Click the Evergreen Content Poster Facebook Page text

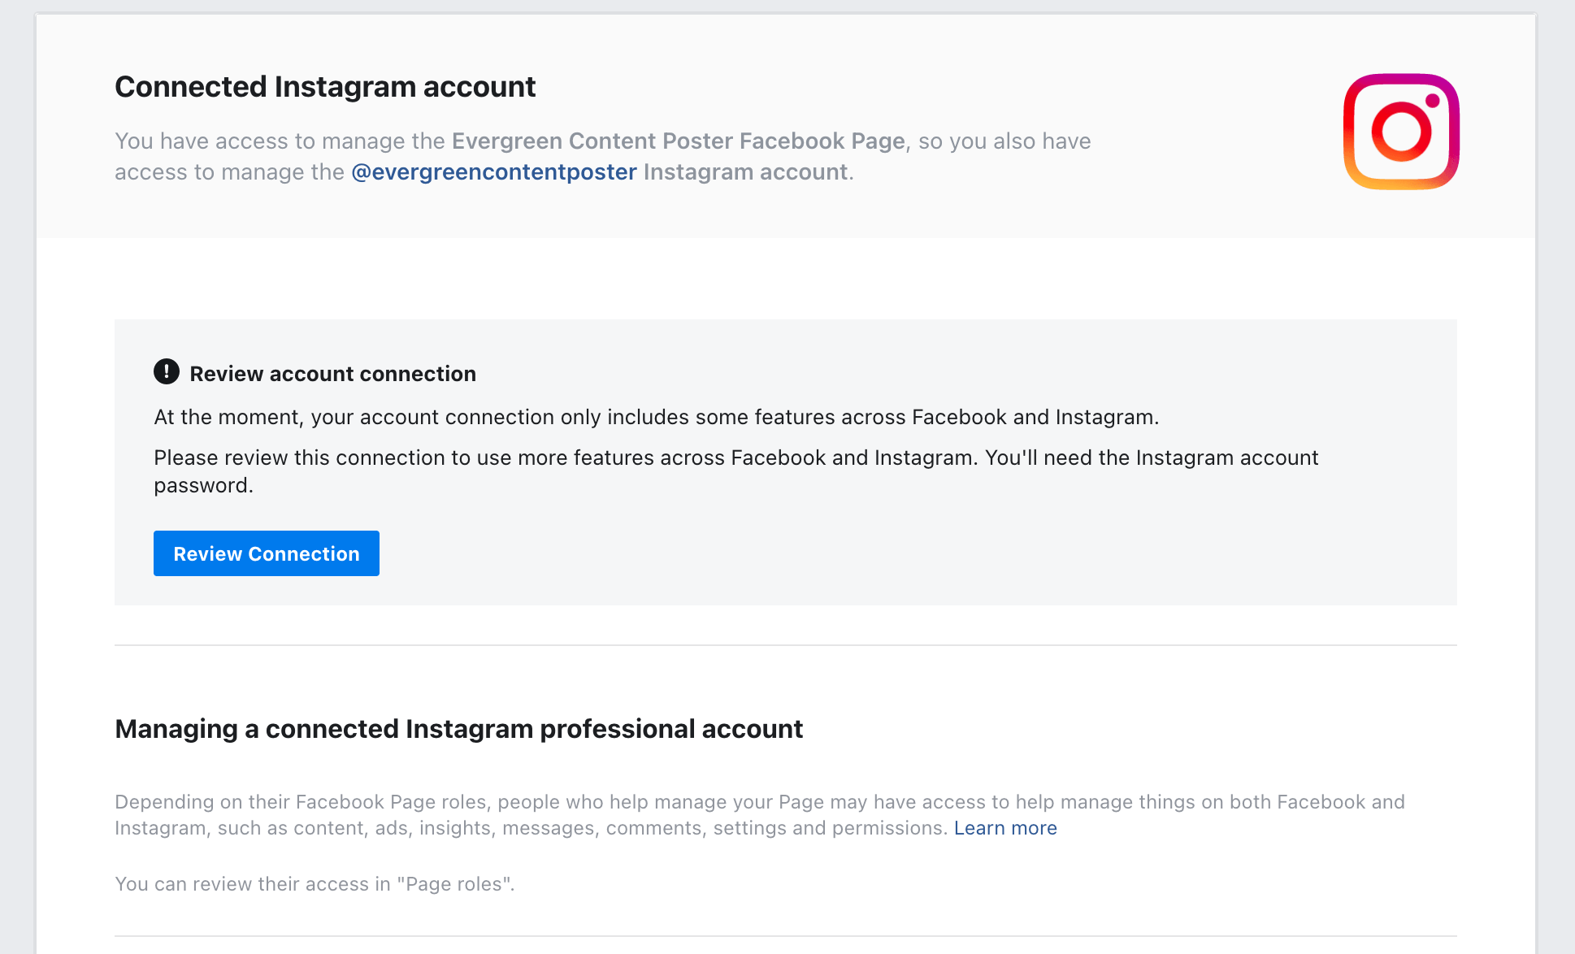(678, 141)
